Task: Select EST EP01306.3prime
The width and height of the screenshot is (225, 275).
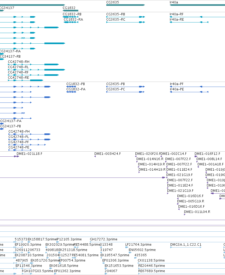Action: (x=116, y=260)
